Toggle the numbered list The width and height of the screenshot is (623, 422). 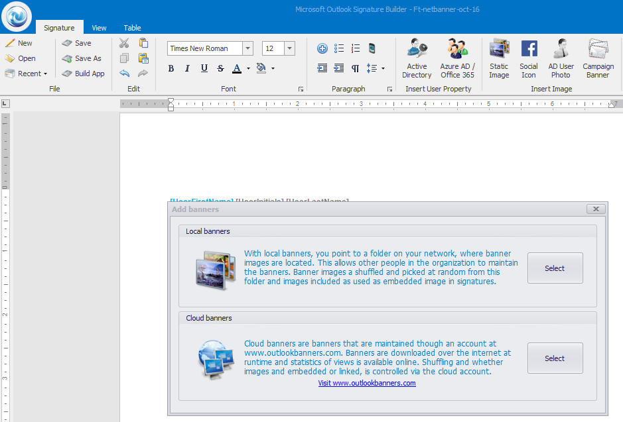356,48
